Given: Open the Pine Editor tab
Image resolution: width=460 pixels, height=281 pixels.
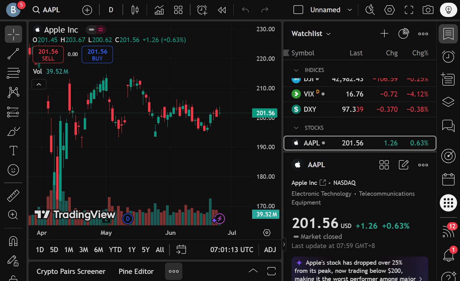Looking at the screenshot, I should coord(136,271).
